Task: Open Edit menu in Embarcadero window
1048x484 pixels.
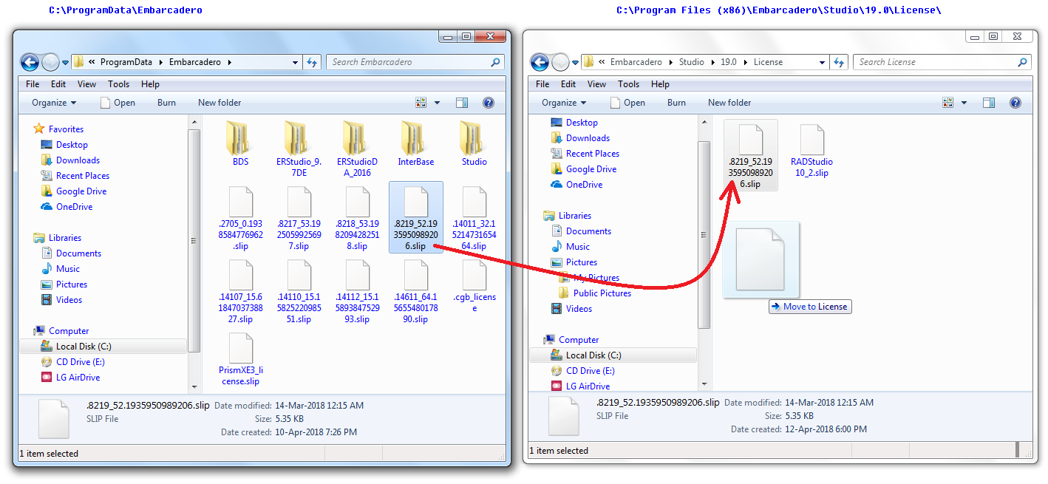Action: pyautogui.click(x=58, y=84)
